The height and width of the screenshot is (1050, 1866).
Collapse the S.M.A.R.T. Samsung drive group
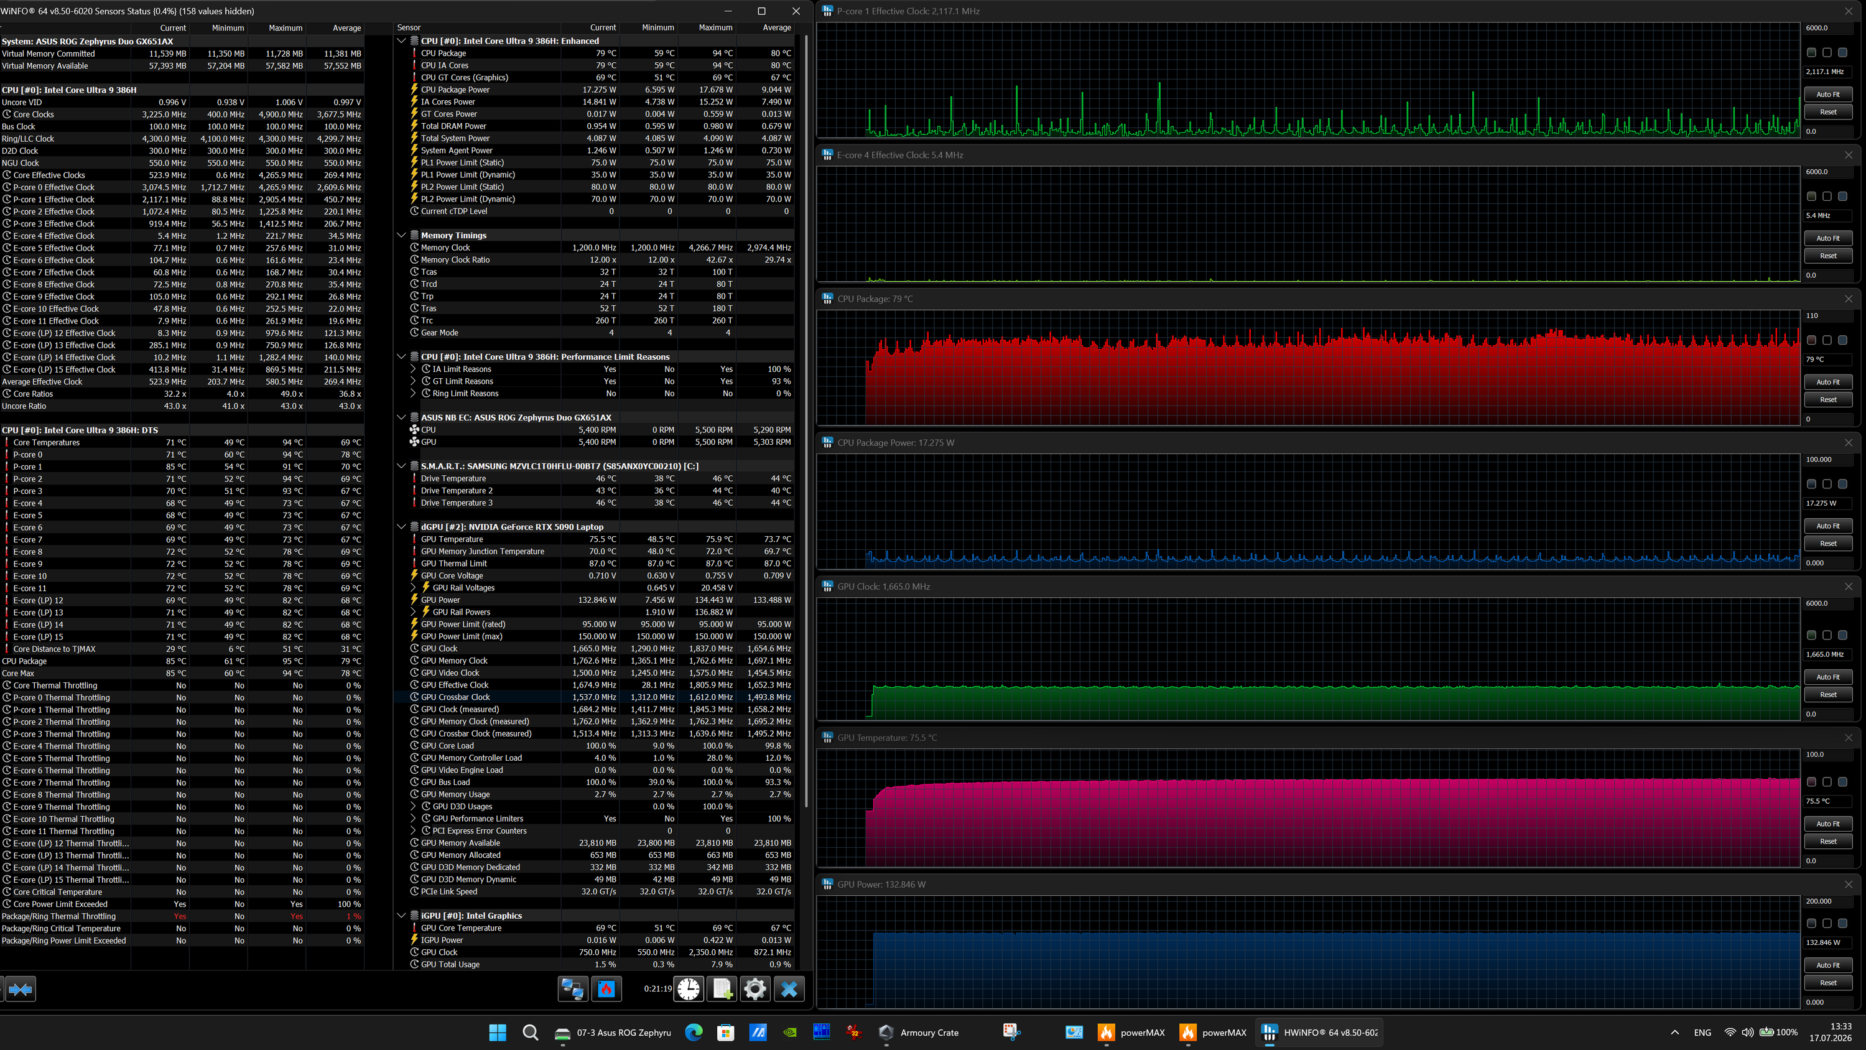[x=401, y=466]
